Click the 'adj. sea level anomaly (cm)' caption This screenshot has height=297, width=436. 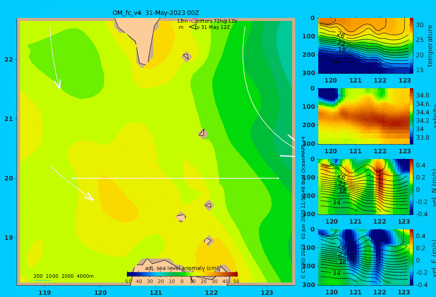coord(182,268)
